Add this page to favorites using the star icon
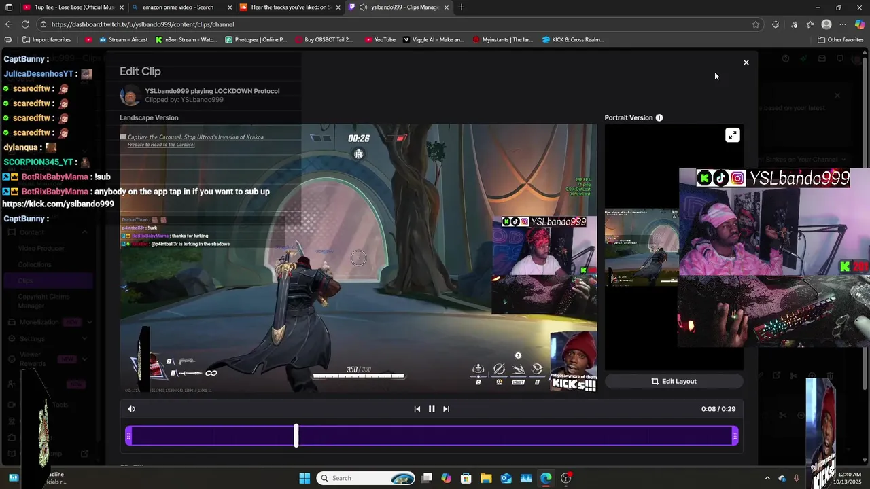Viewport: 870px width, 489px height. (756, 24)
